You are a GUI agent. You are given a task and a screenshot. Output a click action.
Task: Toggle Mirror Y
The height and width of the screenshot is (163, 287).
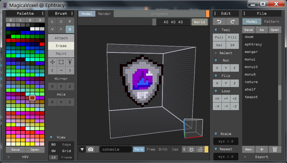61,86
